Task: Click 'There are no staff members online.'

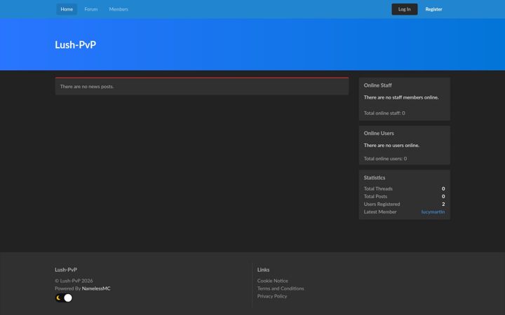Action: [401, 97]
